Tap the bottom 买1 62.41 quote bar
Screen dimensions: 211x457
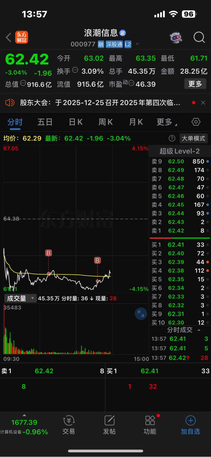pos(158,371)
